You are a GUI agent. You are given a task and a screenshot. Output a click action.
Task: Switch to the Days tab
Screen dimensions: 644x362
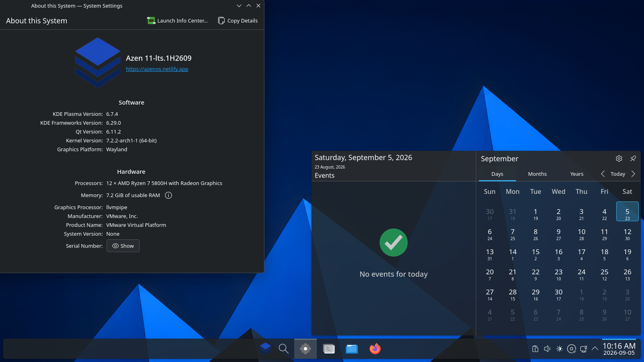click(x=497, y=174)
